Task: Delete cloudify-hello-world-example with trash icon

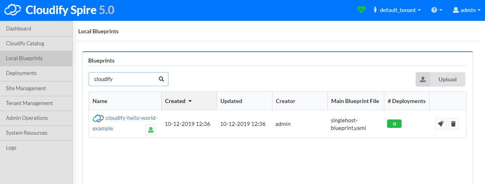Action: (x=453, y=124)
